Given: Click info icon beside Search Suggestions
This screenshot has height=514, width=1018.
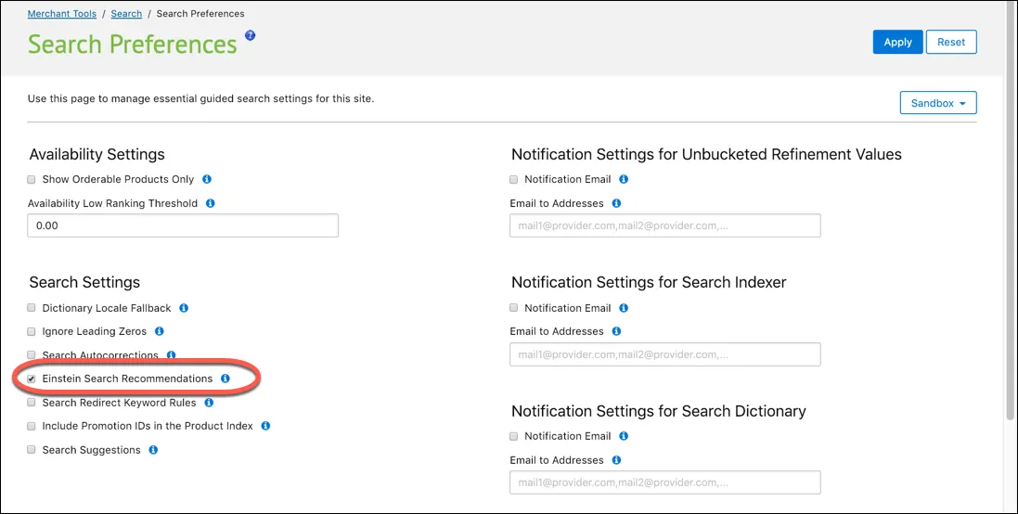Looking at the screenshot, I should (153, 450).
